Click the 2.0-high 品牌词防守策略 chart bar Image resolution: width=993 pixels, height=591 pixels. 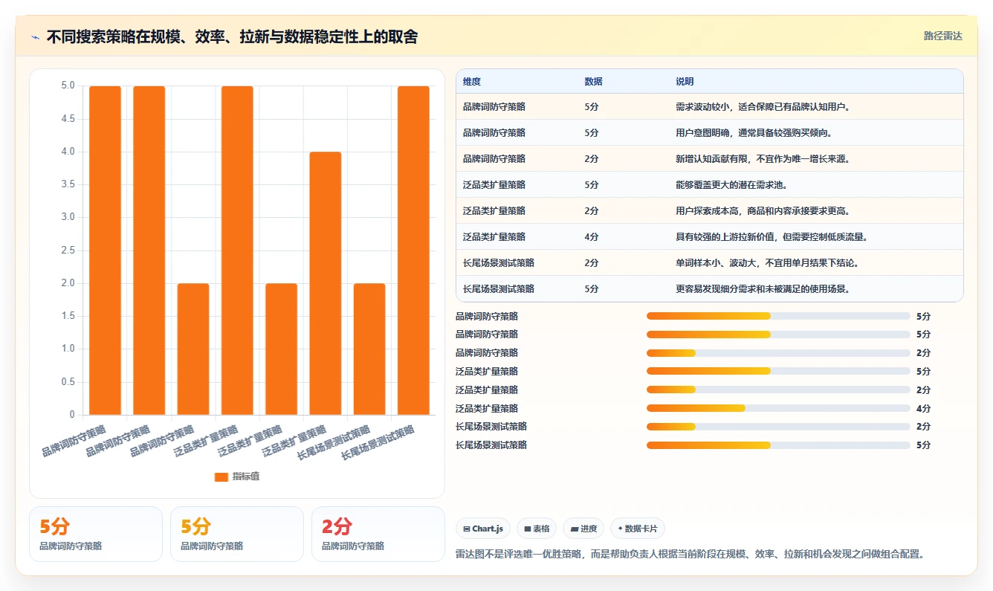(193, 349)
